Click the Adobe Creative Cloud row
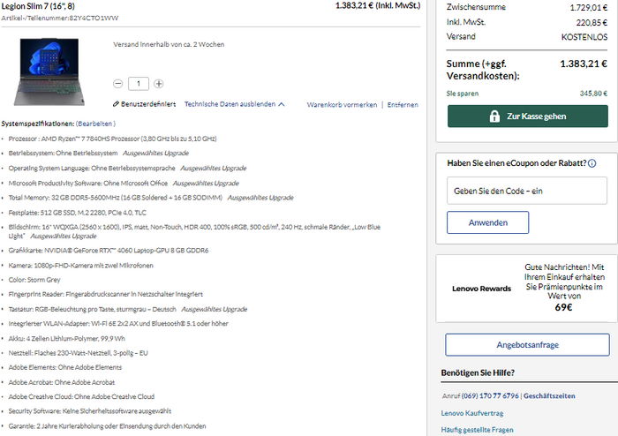Screen dimensions: 618x436 (x=81, y=396)
